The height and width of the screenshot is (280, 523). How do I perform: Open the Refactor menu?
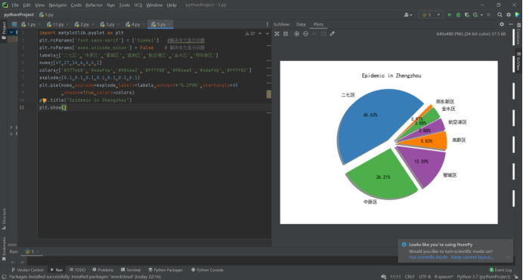tap(94, 5)
